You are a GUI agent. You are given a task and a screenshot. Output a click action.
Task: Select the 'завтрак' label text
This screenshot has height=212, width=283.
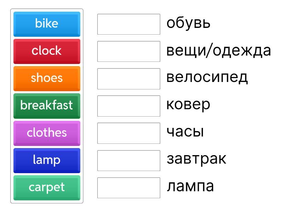pyautogui.click(x=196, y=159)
